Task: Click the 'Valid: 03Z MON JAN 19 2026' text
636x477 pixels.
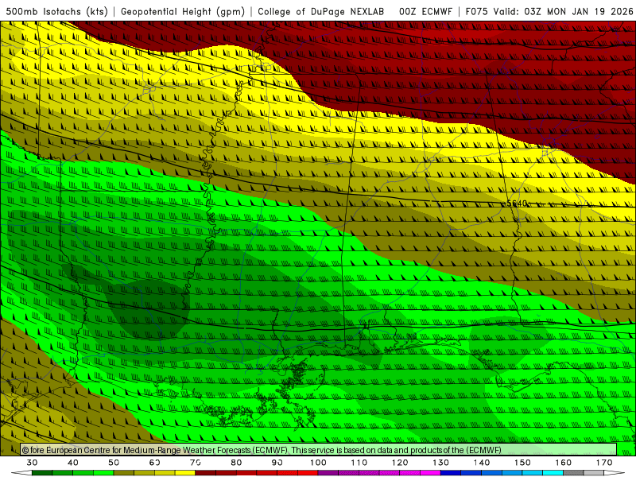Action: [563, 11]
